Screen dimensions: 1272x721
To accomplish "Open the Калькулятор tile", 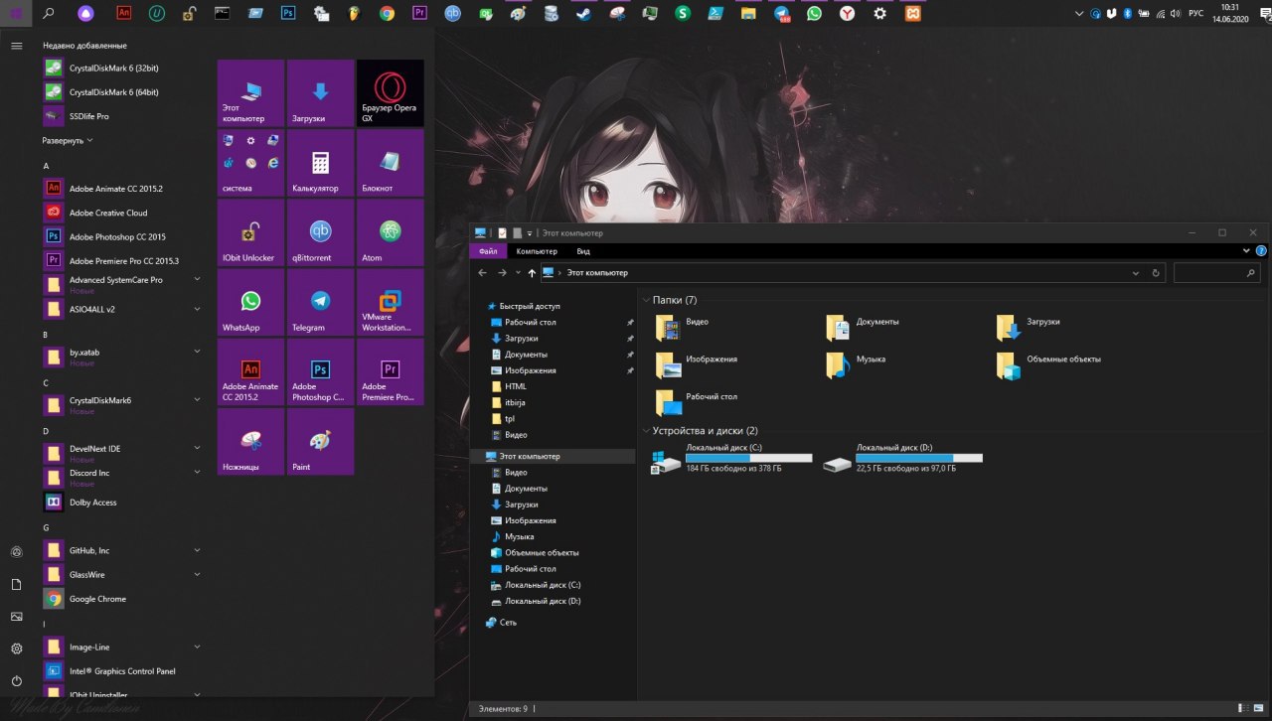I will tap(320, 163).
